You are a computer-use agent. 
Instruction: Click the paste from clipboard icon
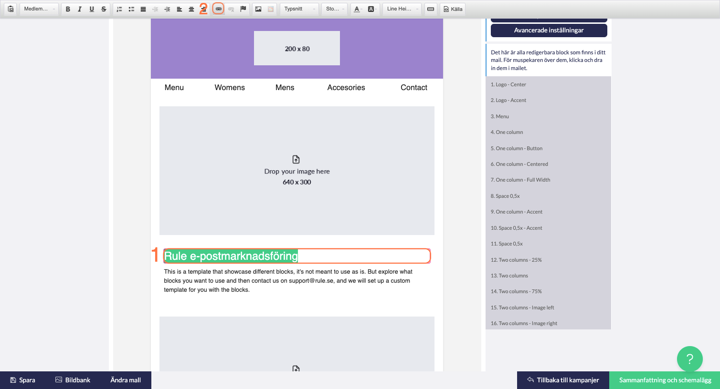pos(11,9)
